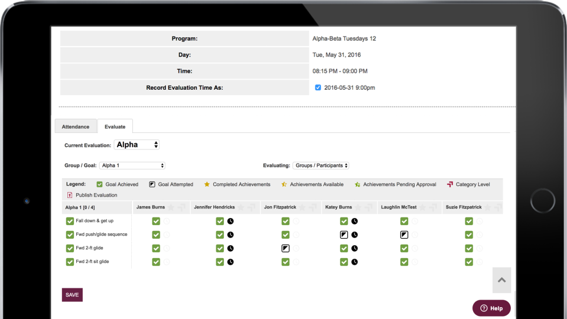Toggle Katey Burns' attempted Fwd push/glide sequence goal
The width and height of the screenshot is (567, 319).
pos(344,235)
